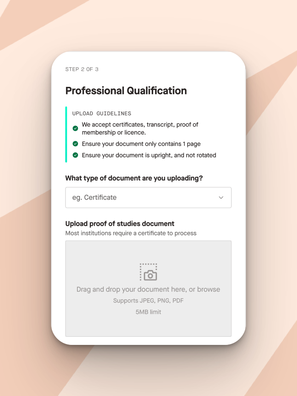Screen dimensions: 297x396
Task: Expand the document type chevron arrow
Action: (221, 198)
